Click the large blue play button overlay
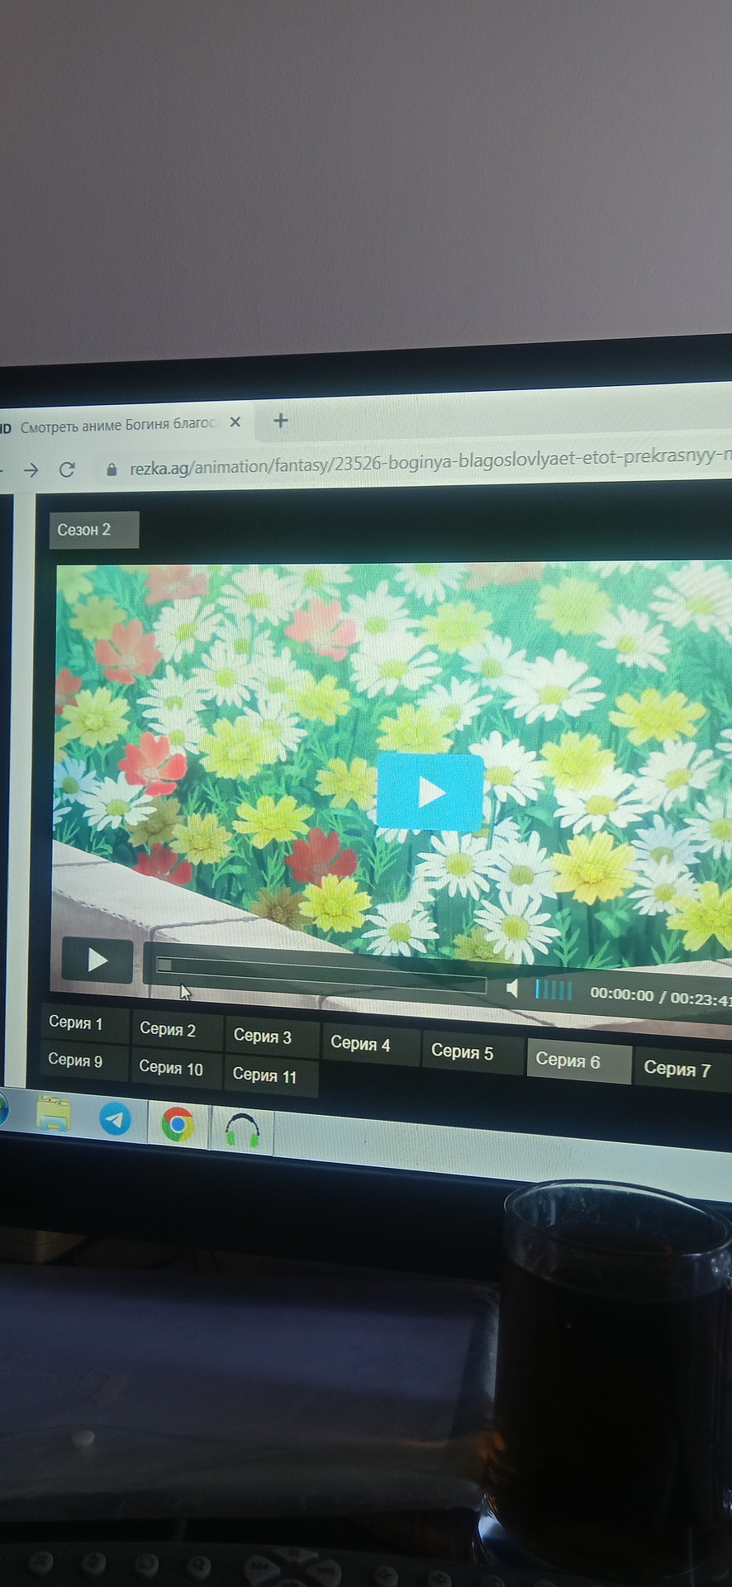 (x=430, y=791)
